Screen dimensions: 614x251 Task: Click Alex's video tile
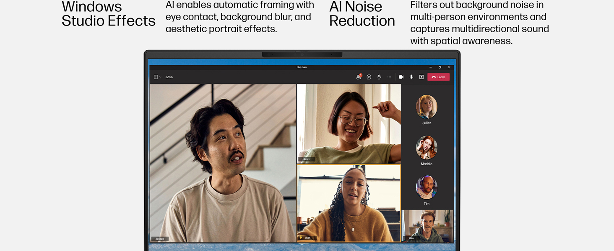tap(427, 226)
